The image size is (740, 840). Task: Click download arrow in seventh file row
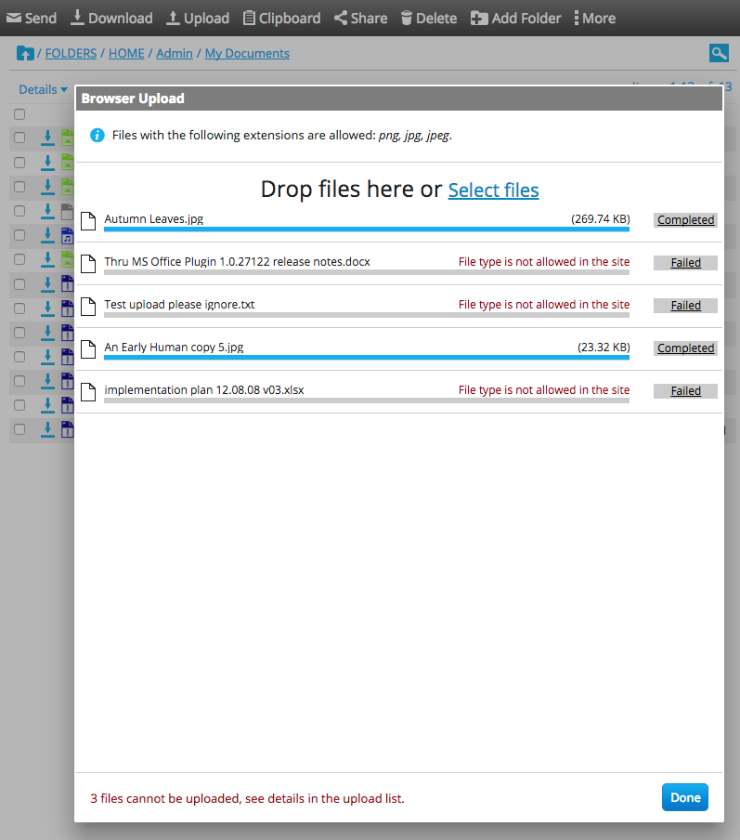point(47,284)
